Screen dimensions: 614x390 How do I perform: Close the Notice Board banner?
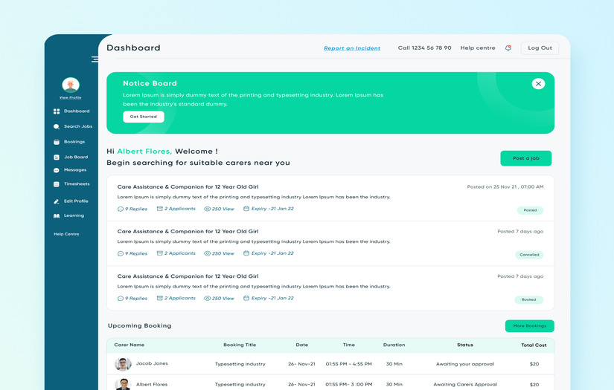538,84
